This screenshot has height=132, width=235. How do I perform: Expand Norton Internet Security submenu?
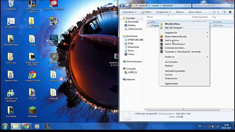click(x=184, y=37)
